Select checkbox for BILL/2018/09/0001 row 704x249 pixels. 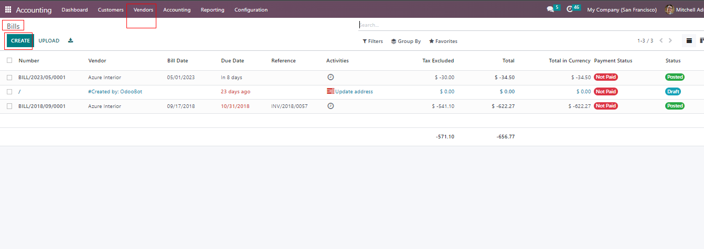(9, 106)
